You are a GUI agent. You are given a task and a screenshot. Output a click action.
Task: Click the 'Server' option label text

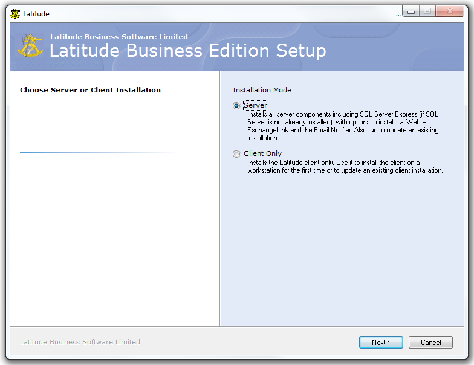click(x=255, y=106)
